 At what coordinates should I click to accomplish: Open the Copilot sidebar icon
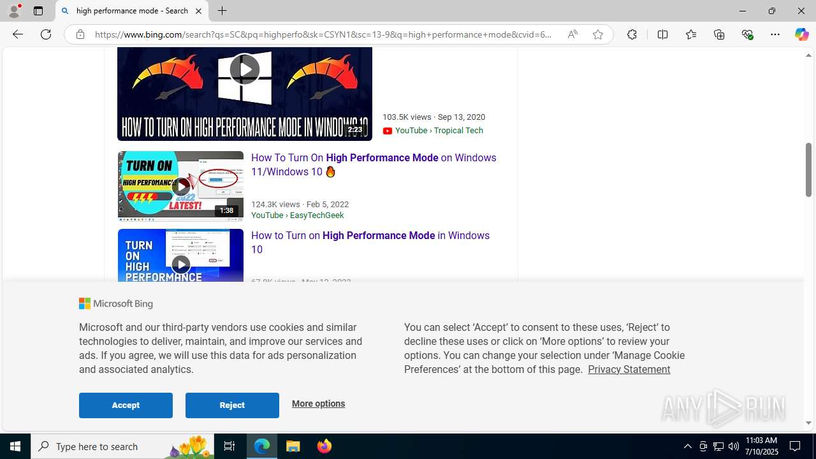[x=801, y=34]
